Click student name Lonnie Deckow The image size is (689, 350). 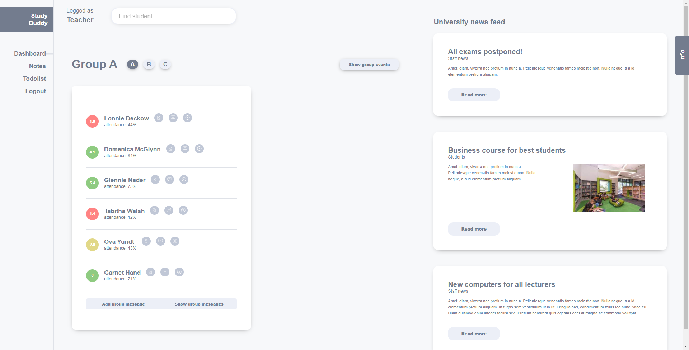(x=126, y=118)
